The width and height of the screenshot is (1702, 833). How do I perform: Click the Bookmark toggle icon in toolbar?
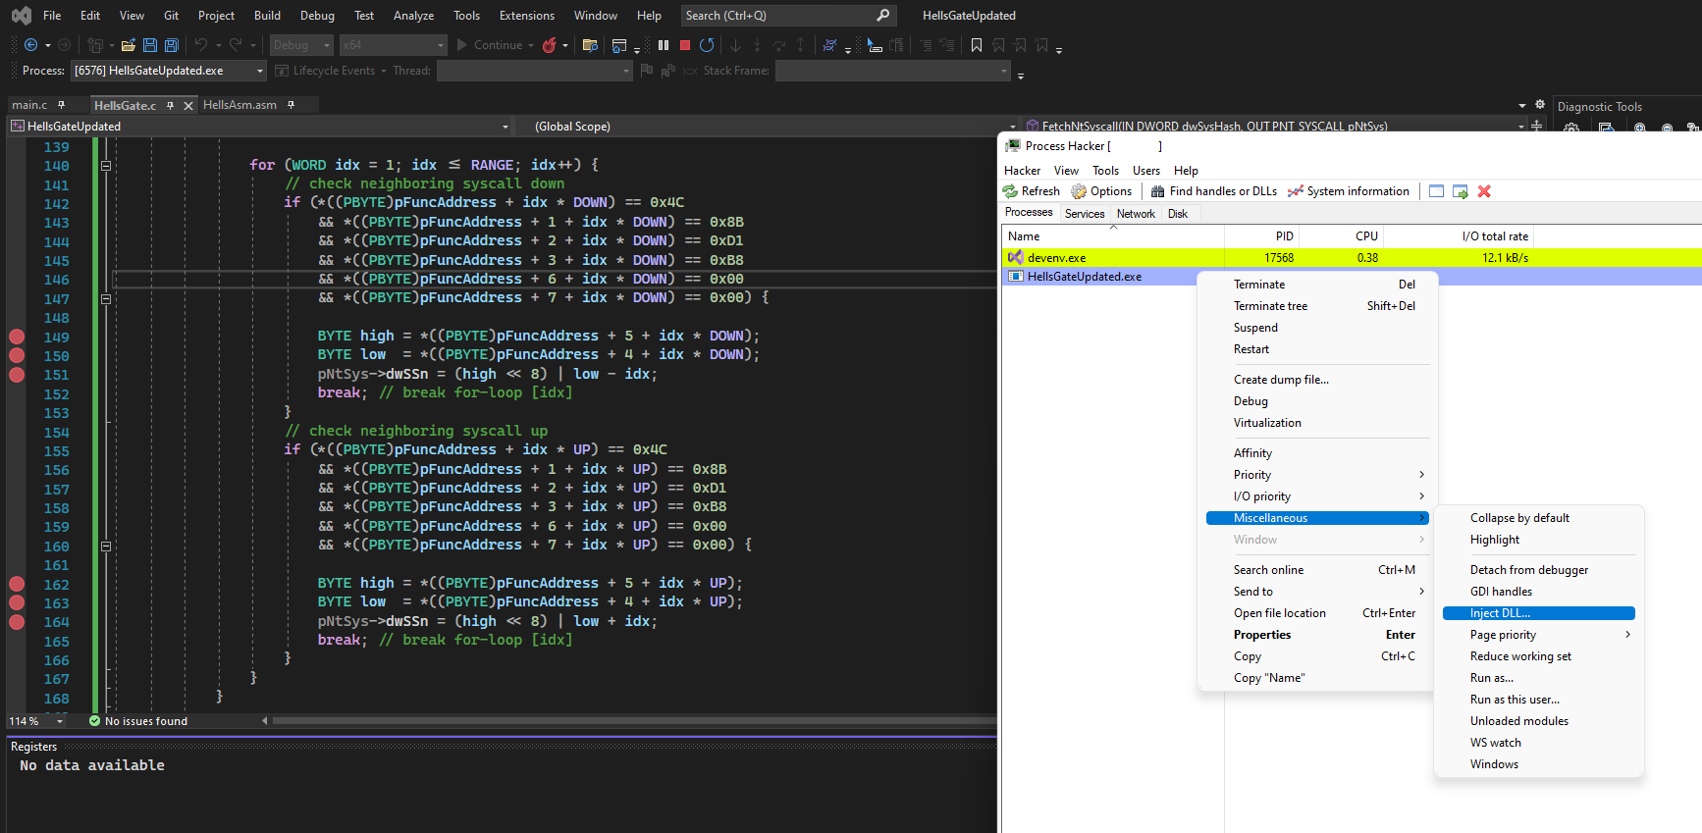pyautogui.click(x=977, y=45)
